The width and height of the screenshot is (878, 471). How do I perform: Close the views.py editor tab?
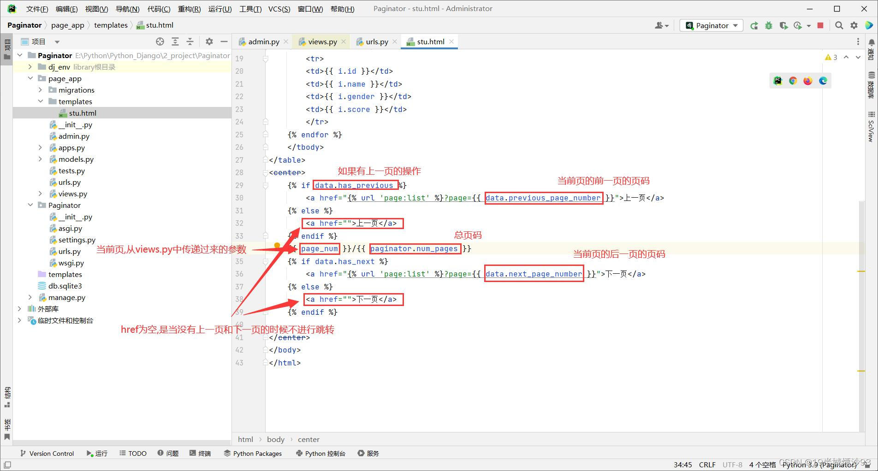coord(344,41)
